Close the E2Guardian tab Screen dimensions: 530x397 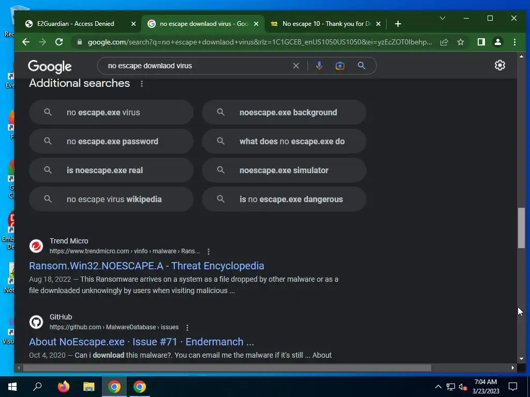click(x=134, y=24)
